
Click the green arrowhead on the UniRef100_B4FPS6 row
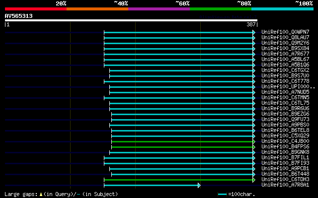254,147
